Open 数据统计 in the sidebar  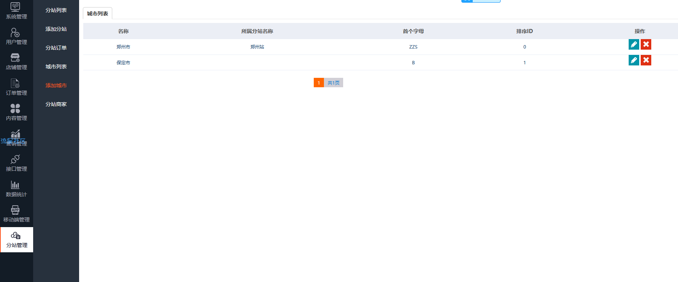17,189
